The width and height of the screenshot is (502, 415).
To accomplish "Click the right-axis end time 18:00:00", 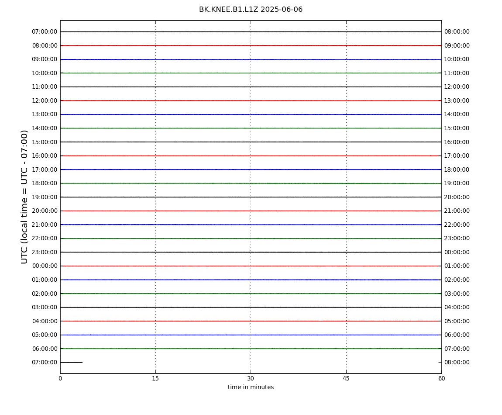I will click(x=457, y=169).
